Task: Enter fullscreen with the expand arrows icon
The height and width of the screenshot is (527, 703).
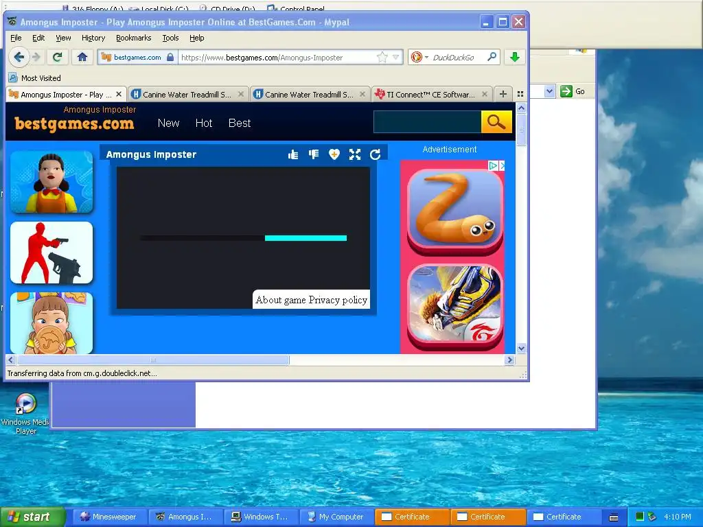Action: point(355,154)
